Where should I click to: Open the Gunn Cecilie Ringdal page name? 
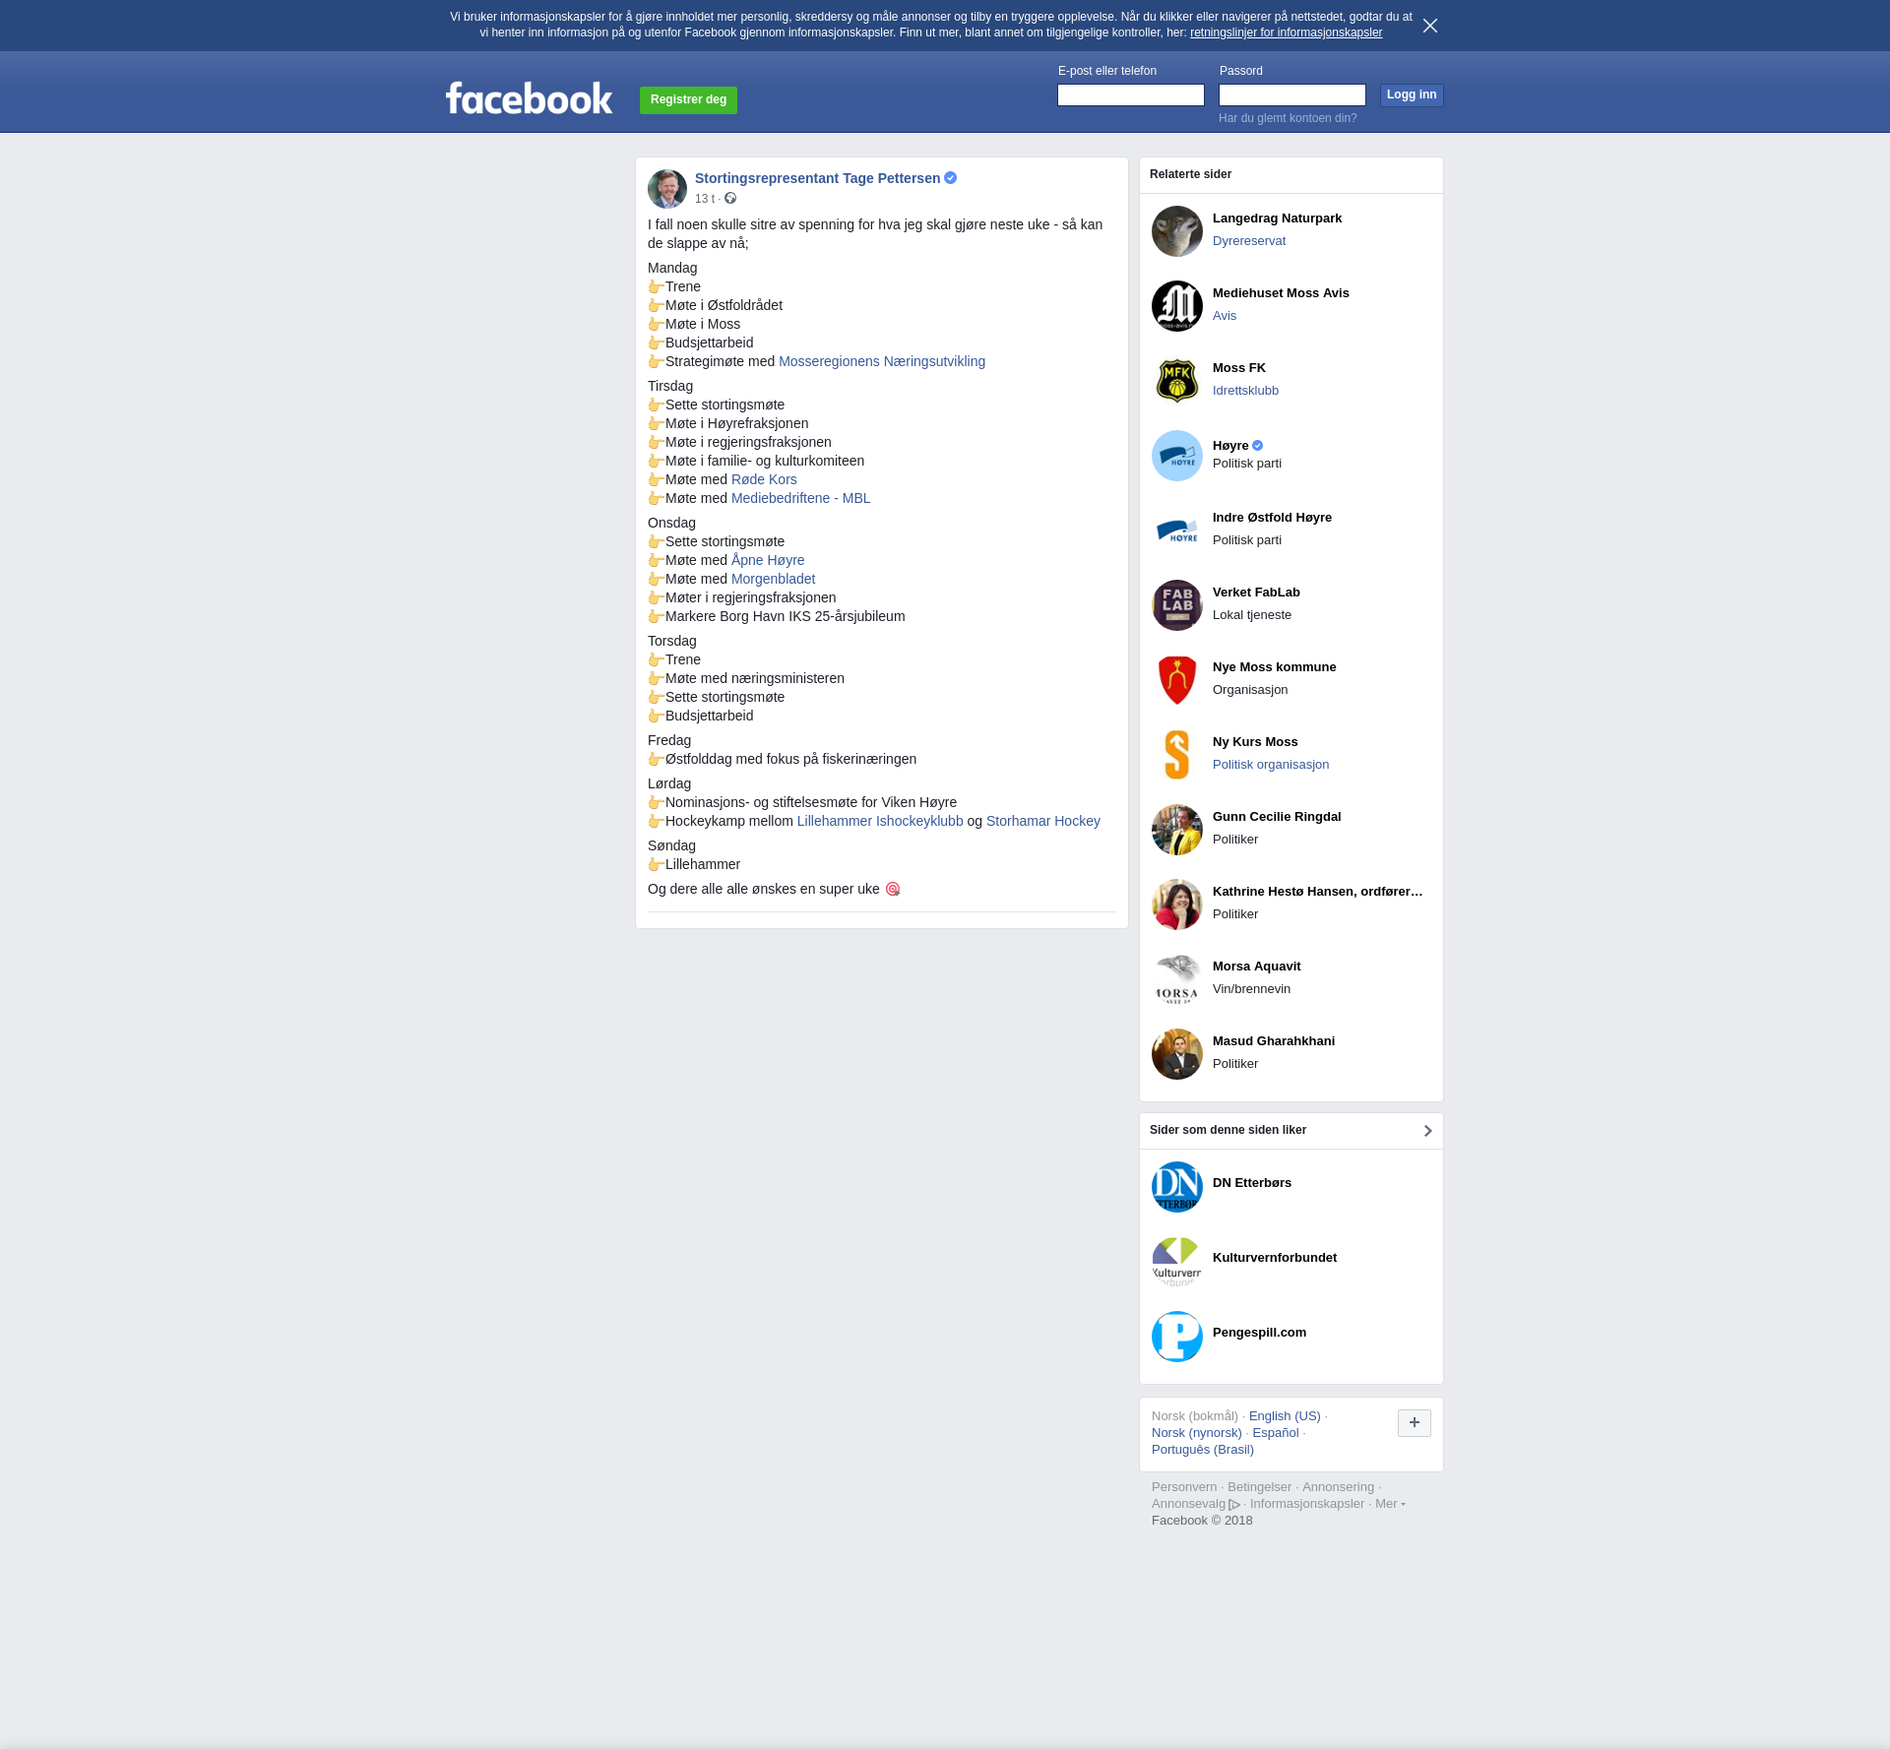[1277, 817]
